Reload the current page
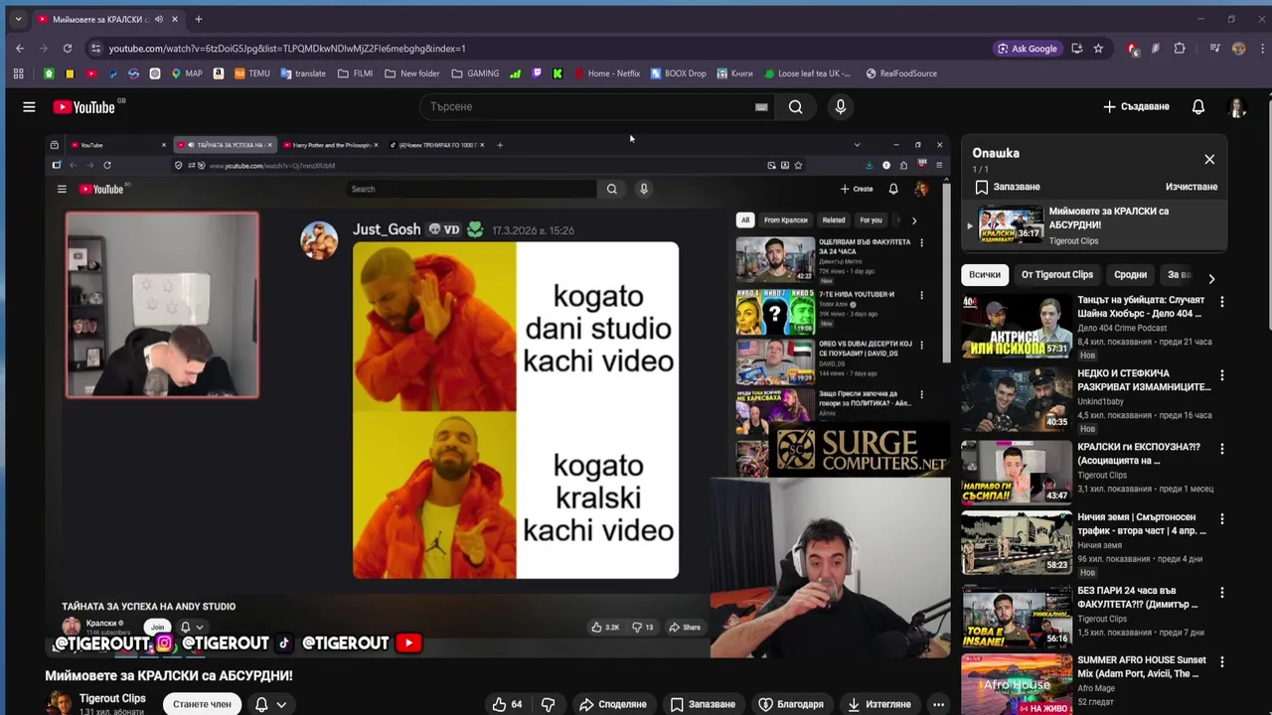Image resolution: width=1272 pixels, height=715 pixels. [68, 48]
